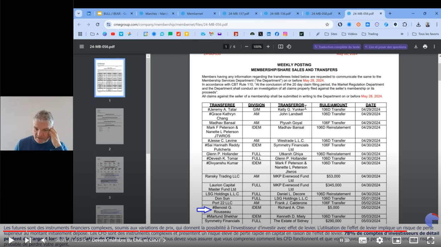Reload the browser page
441x247 pixels.
click(97, 24)
